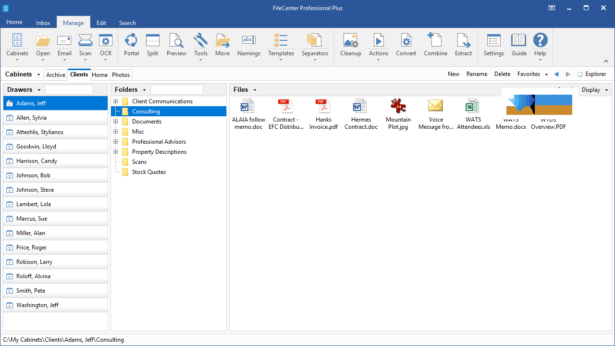Select the Goodwin, Lloyd drawer
The image size is (615, 346).
click(x=56, y=147)
